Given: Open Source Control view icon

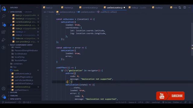Looking at the screenshot, I should 4,24.
